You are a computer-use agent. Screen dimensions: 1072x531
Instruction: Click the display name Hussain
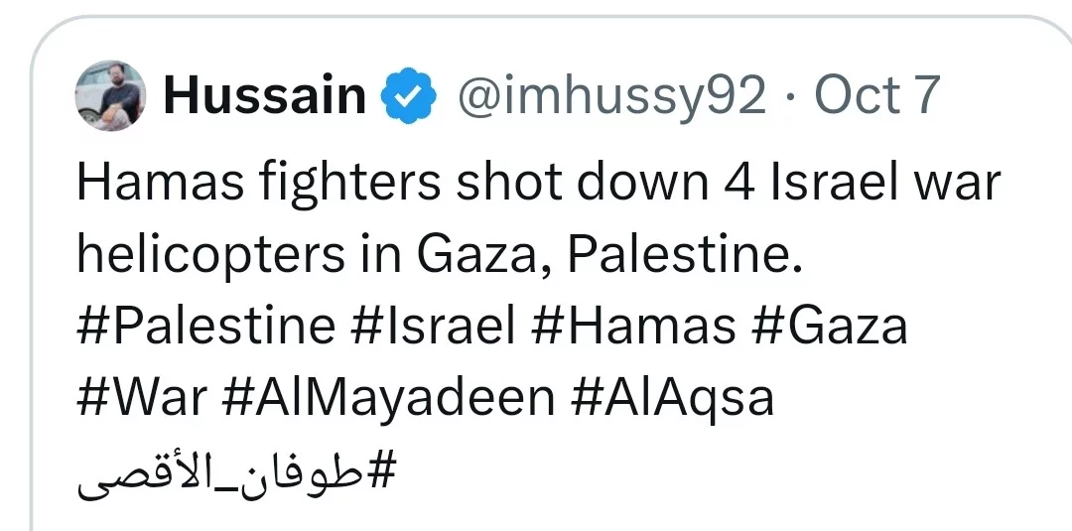pyautogui.click(x=264, y=96)
